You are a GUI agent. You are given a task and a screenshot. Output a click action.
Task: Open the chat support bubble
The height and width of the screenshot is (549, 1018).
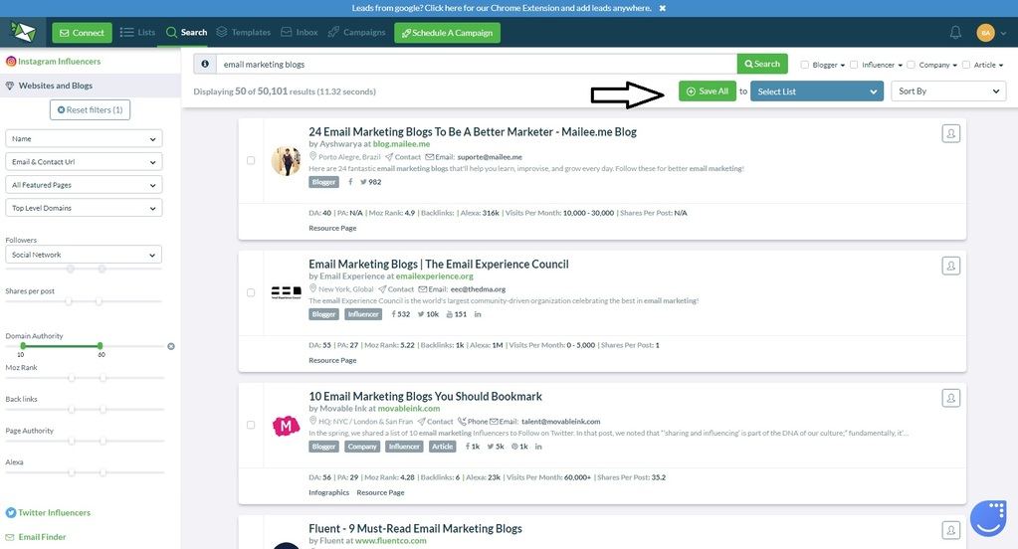[x=988, y=518]
